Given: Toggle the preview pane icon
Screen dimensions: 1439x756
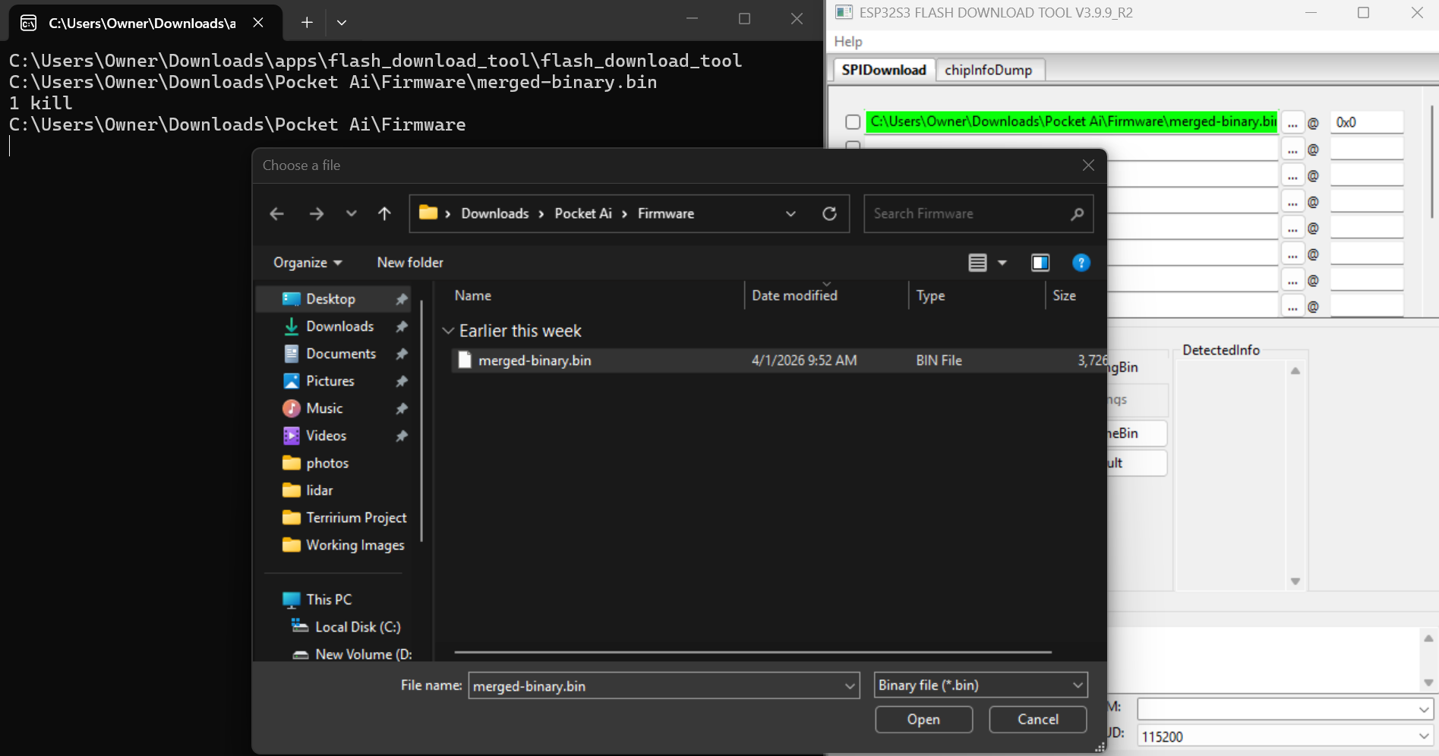Looking at the screenshot, I should pyautogui.click(x=1040, y=263).
